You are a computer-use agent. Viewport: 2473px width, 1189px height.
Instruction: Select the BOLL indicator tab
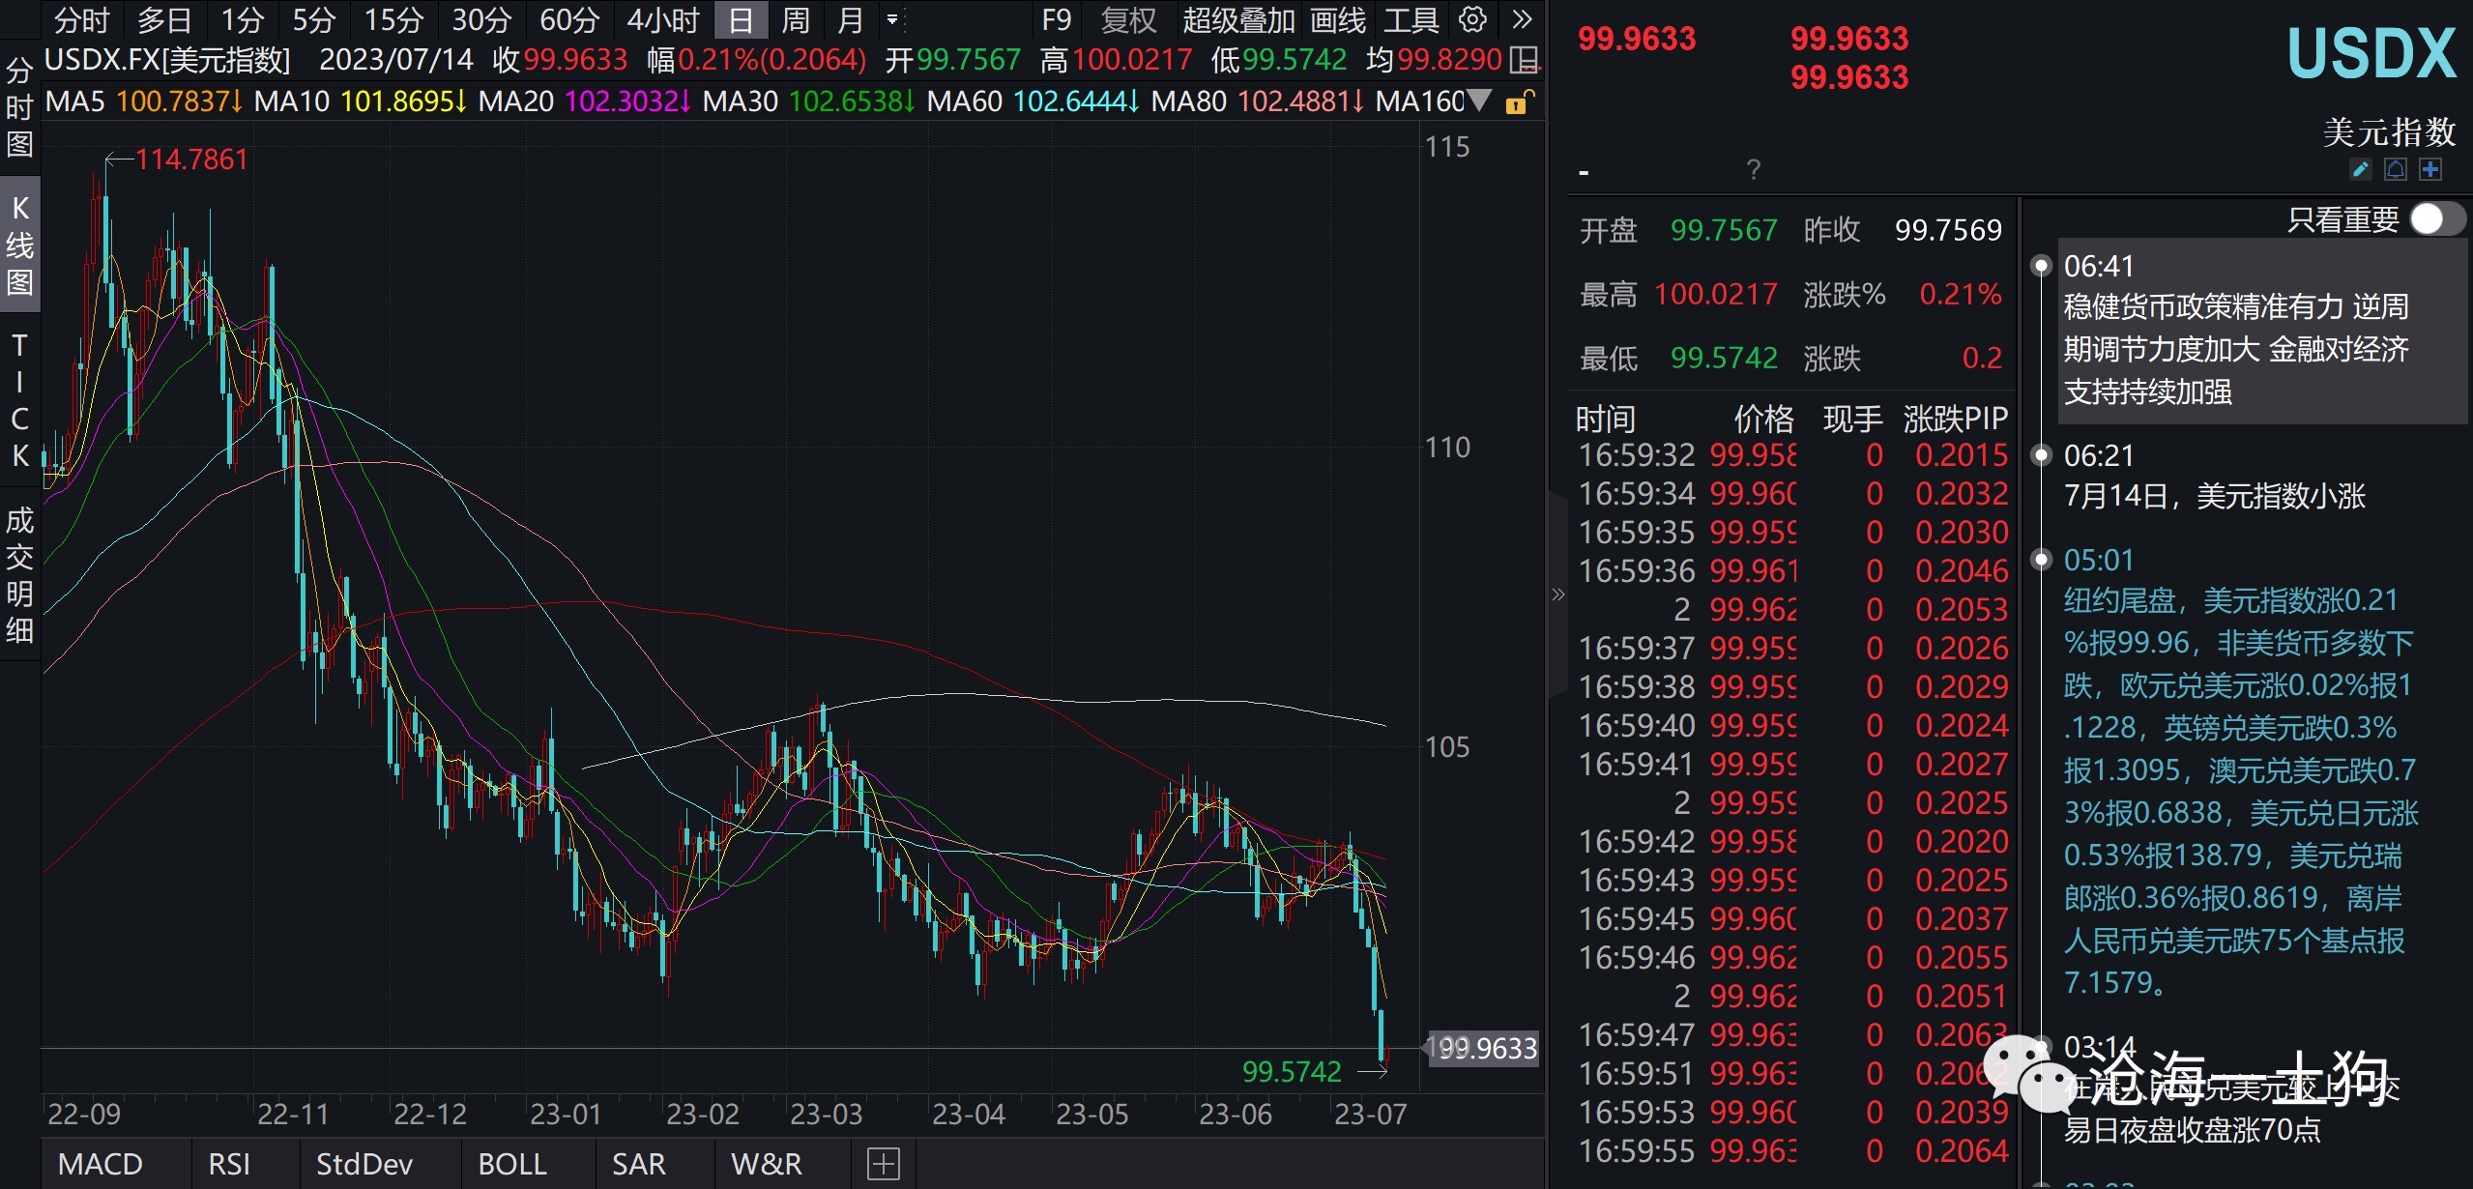(512, 1164)
